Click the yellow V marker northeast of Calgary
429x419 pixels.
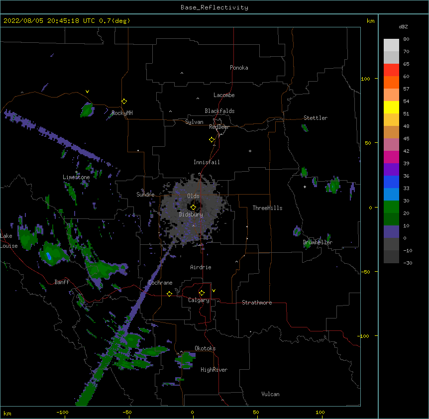[214, 291]
